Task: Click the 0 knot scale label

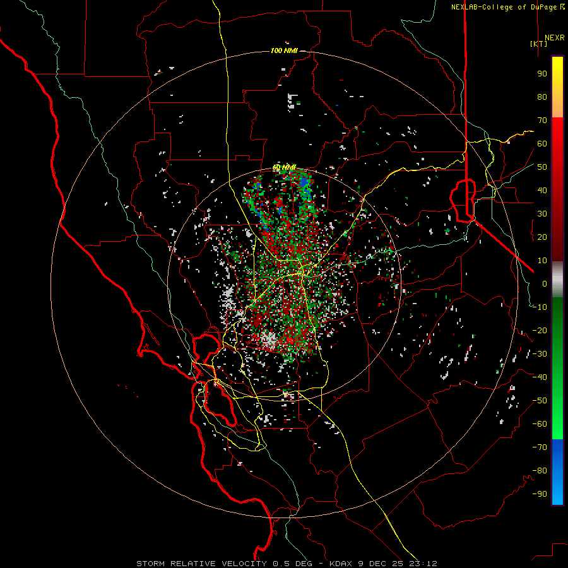Action: tap(545, 283)
